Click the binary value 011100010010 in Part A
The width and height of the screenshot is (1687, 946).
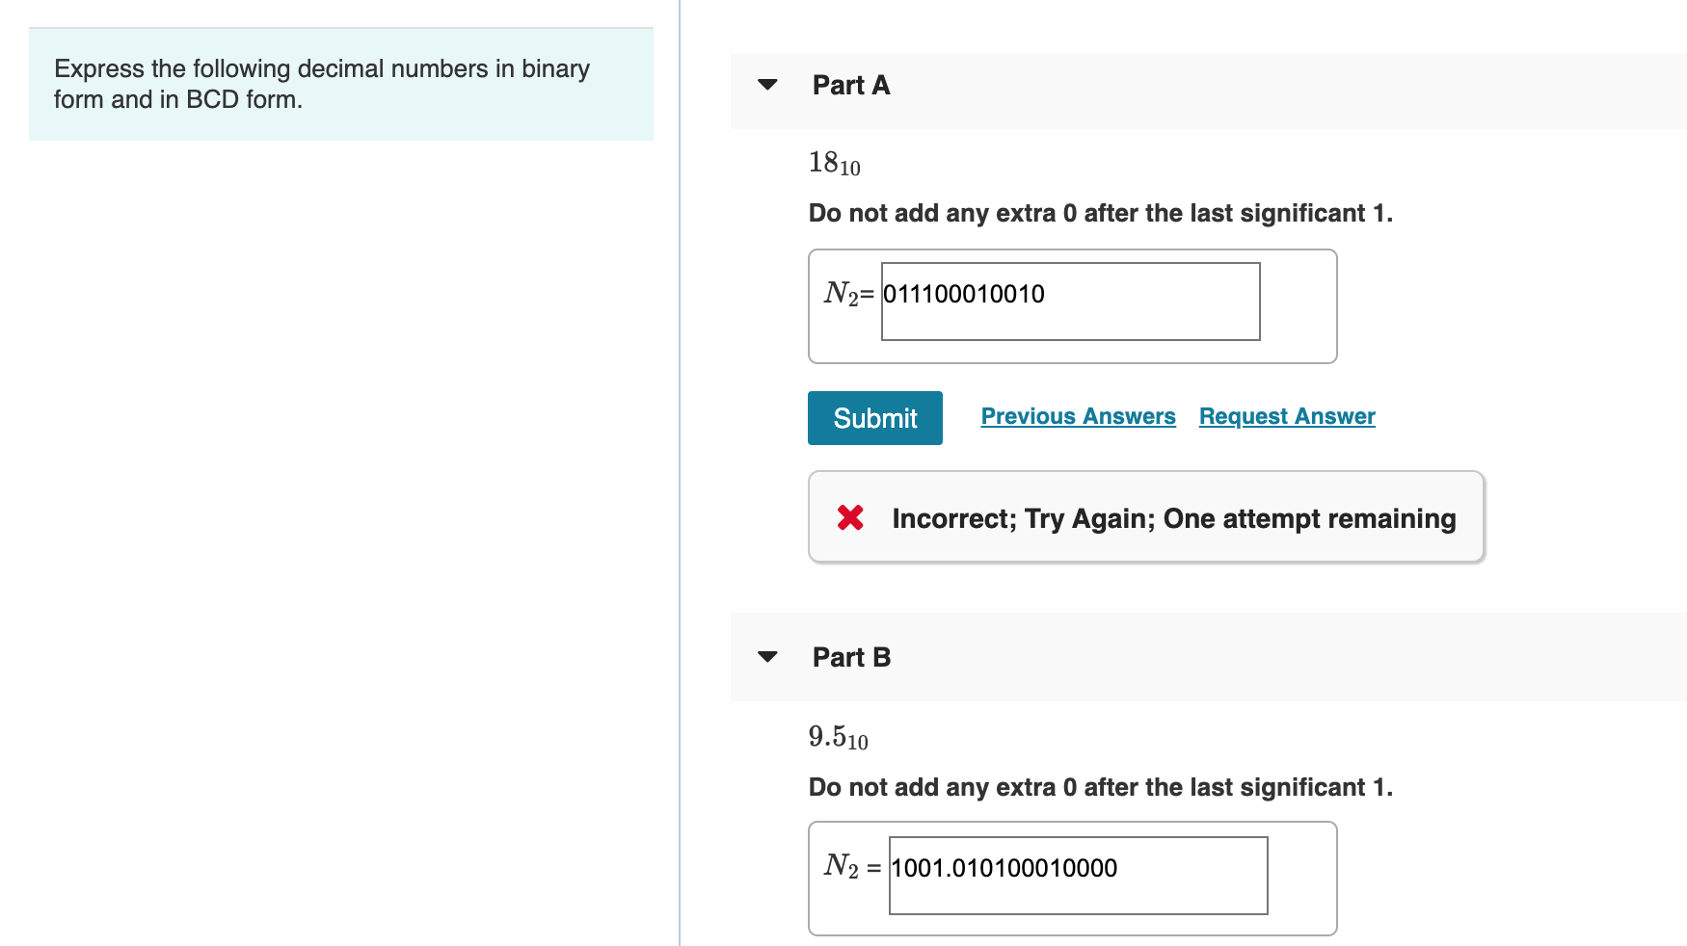(964, 294)
